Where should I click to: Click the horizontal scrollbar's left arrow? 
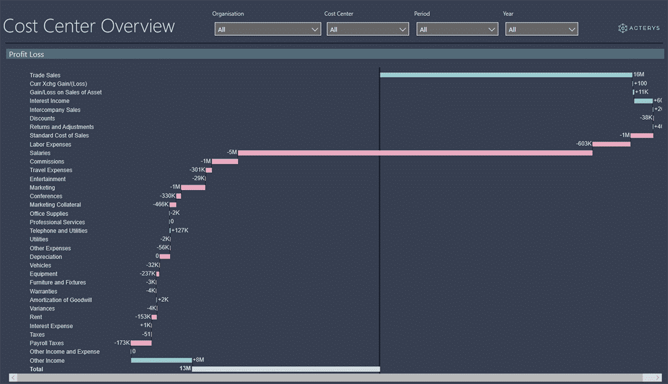coord(13,377)
